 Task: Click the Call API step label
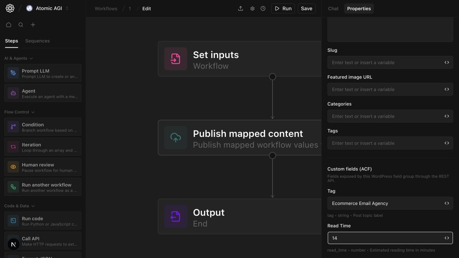coord(30,239)
